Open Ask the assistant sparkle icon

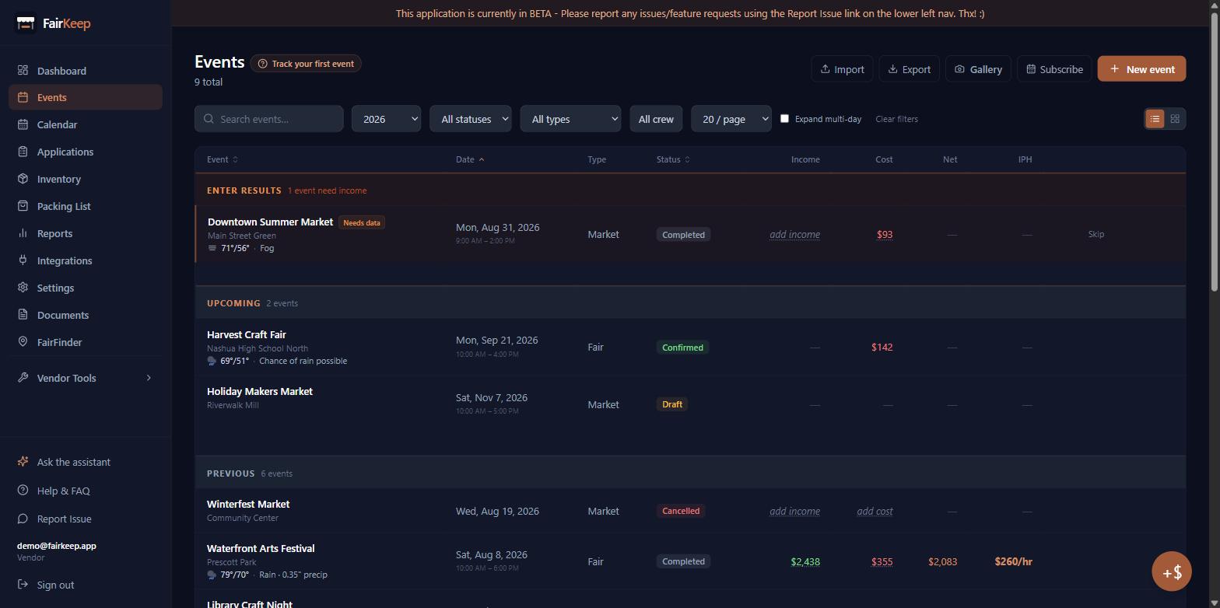click(x=23, y=462)
